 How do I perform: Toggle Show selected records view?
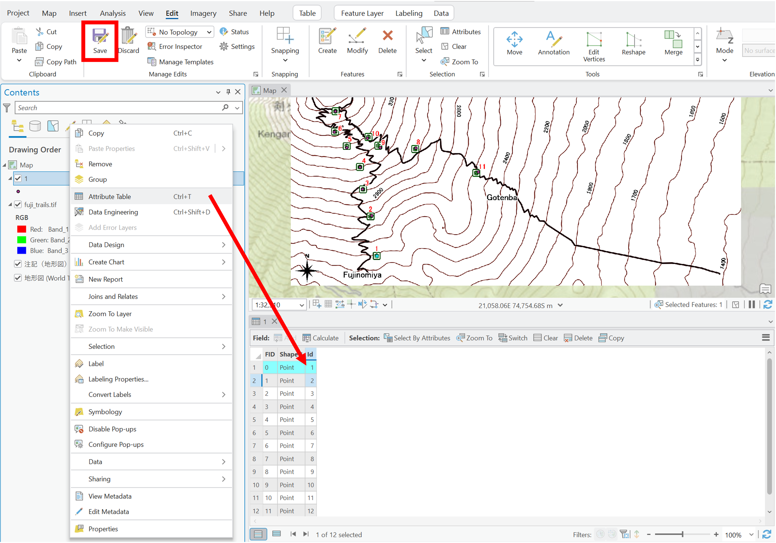click(x=277, y=534)
